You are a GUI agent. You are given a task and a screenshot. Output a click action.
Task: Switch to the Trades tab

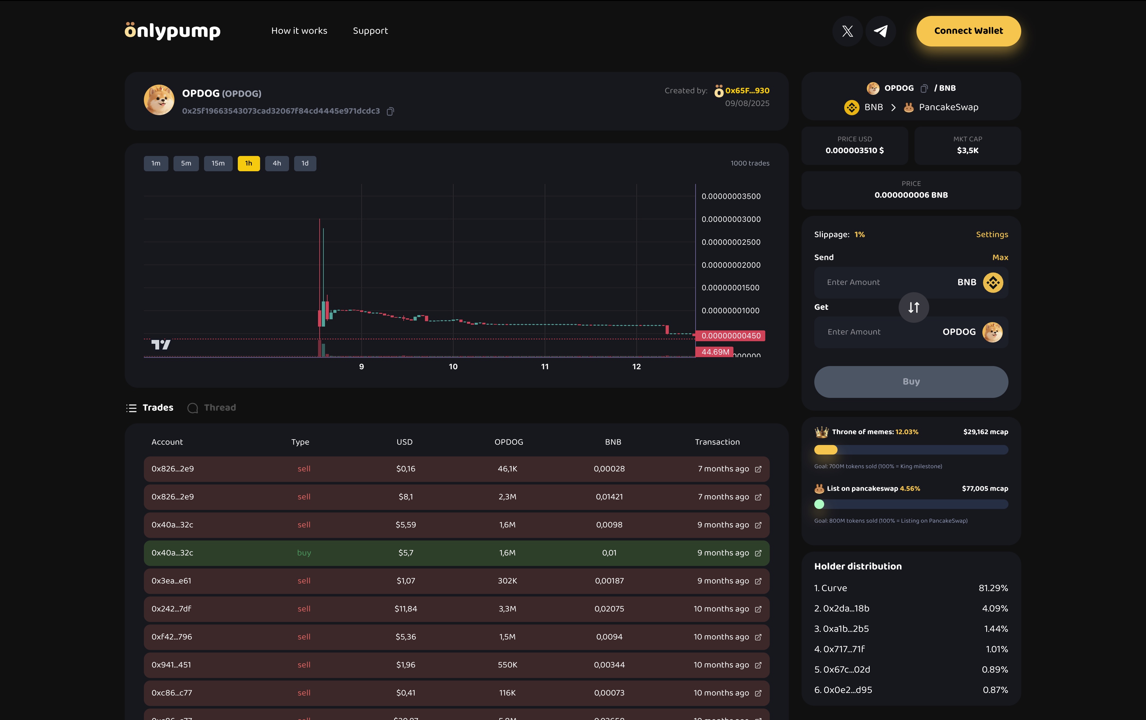coord(150,408)
